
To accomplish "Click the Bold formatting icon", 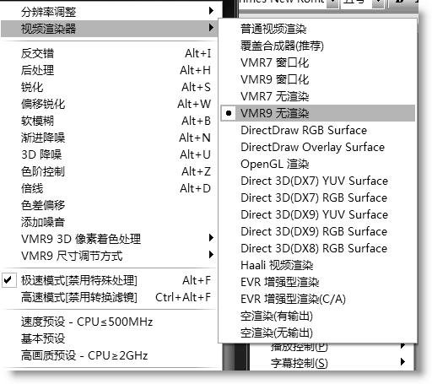I will coord(400,3).
